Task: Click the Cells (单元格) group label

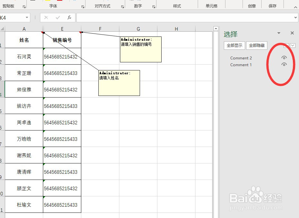Action: (x=212, y=6)
